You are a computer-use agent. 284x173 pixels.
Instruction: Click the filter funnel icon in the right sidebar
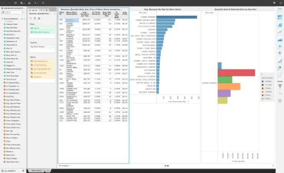pos(280,86)
